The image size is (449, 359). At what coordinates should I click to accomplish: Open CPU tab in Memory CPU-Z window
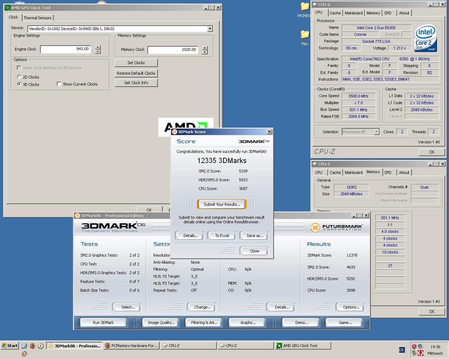pyautogui.click(x=319, y=172)
